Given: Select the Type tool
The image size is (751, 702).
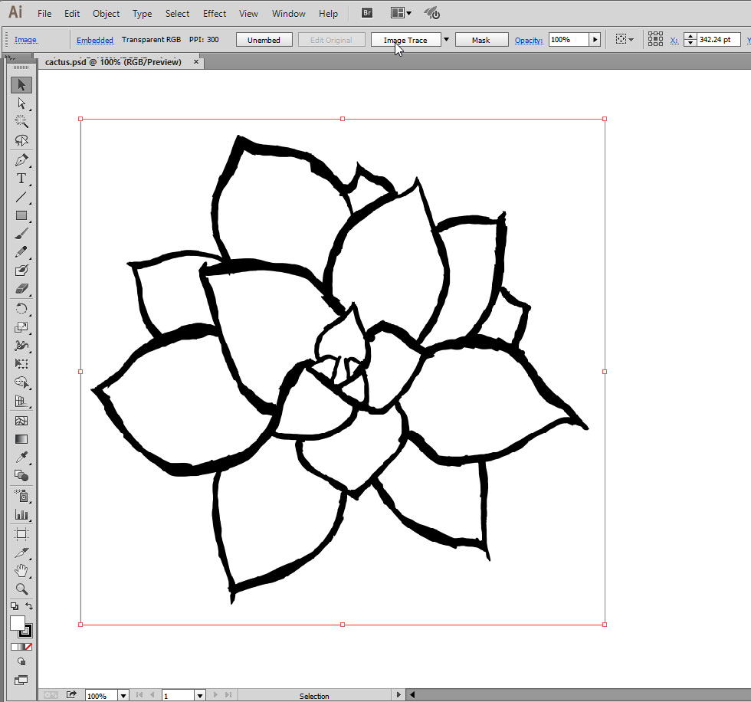Looking at the screenshot, I should click(x=21, y=179).
